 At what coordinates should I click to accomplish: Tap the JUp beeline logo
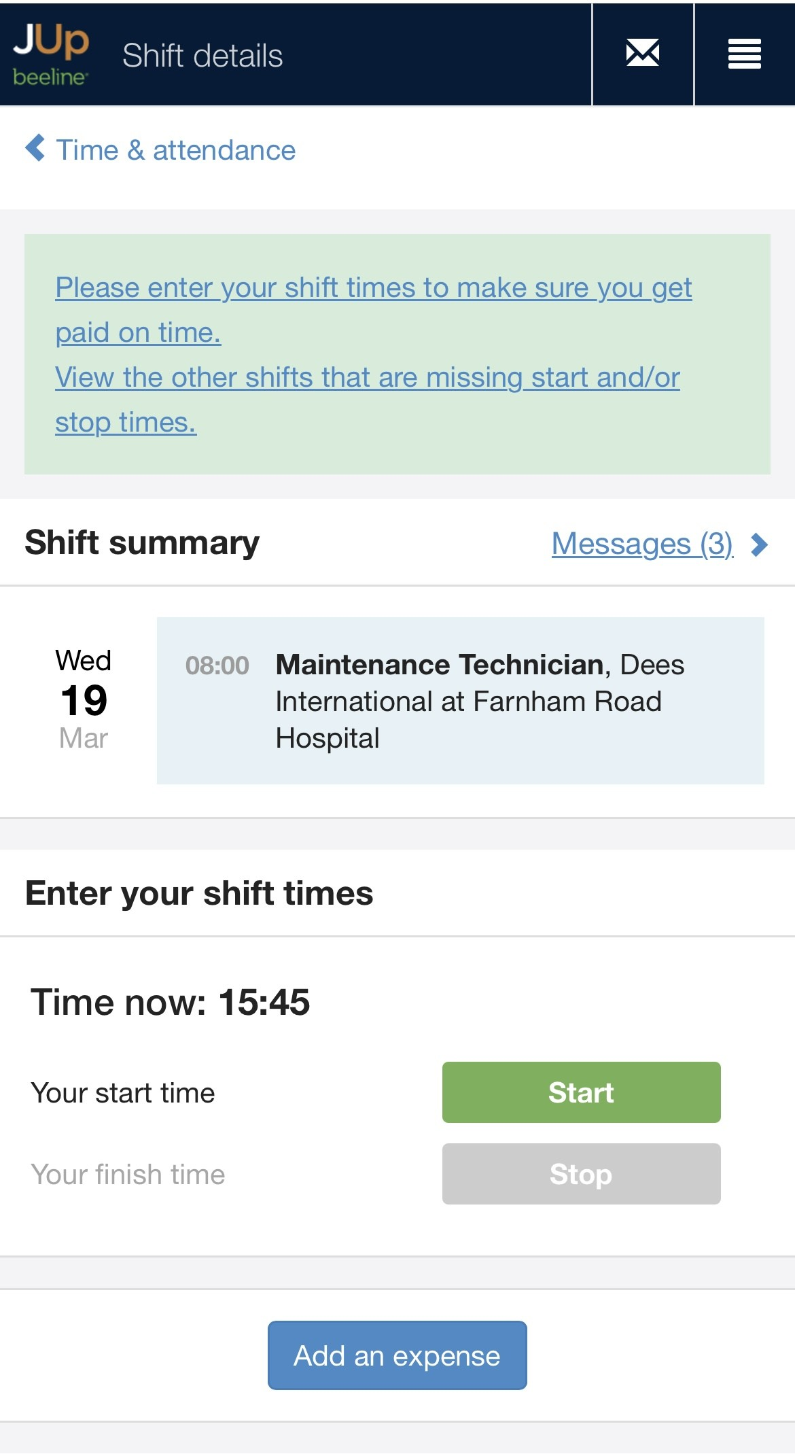tap(51, 55)
